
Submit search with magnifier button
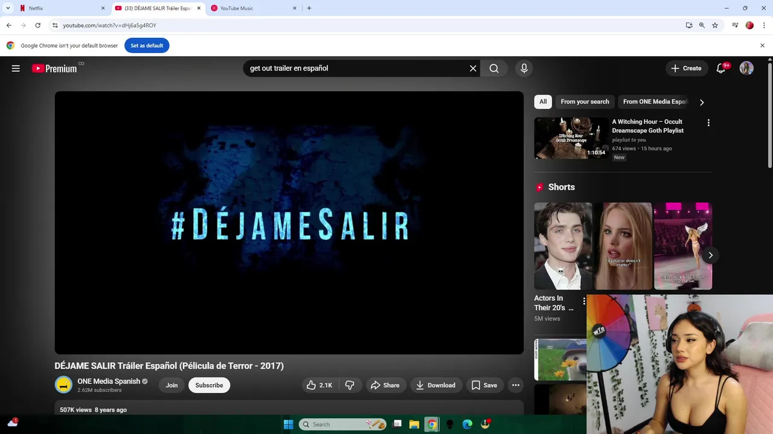494,69
